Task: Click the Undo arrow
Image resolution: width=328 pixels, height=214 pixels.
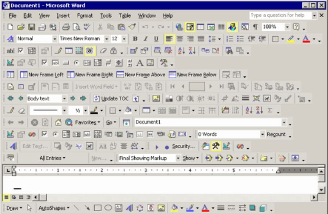Action: 145,27
